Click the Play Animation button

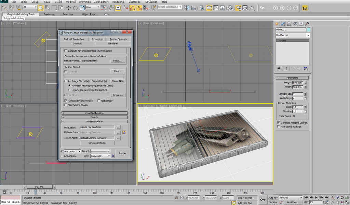click(316, 197)
